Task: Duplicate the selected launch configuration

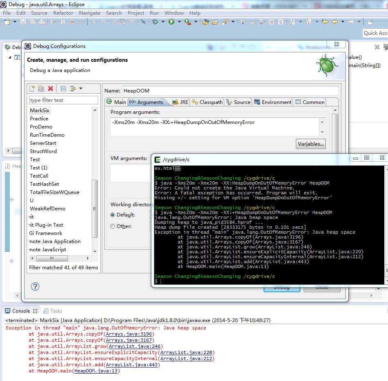Action: (41, 88)
